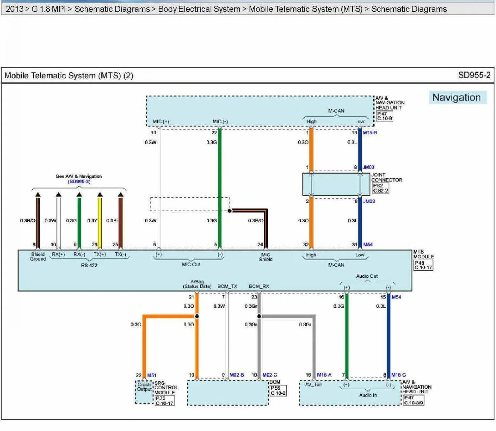The image size is (496, 431).
Task: Click the 'Audio Out' label
Action: (367, 276)
